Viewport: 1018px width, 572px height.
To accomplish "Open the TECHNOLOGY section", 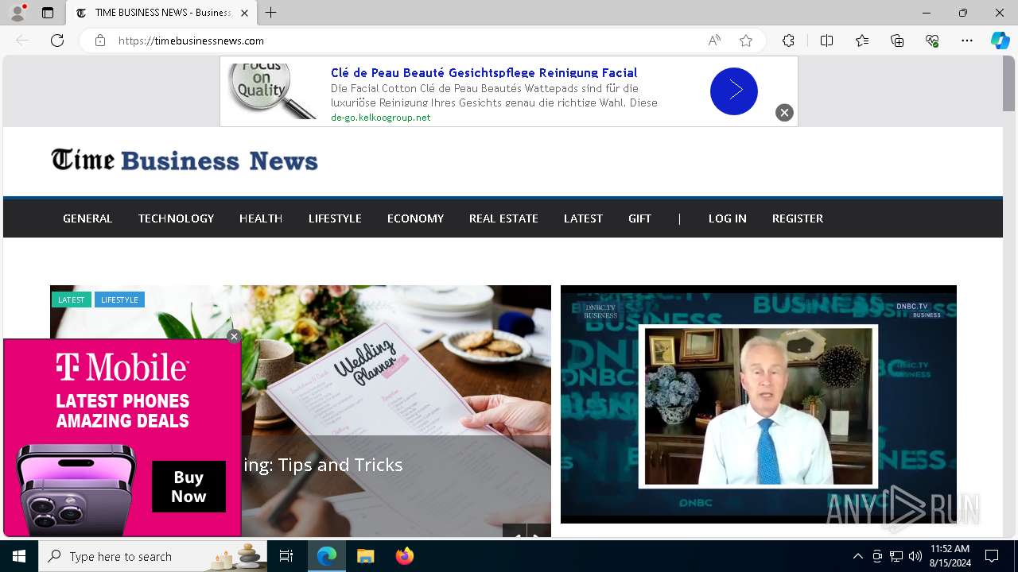I will click(x=176, y=218).
